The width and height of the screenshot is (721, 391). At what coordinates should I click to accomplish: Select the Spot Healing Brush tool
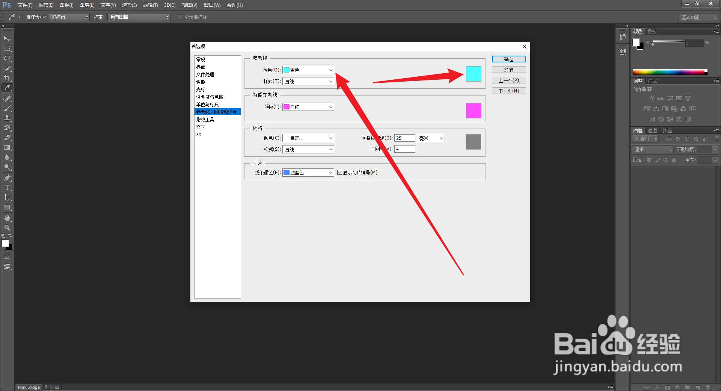pos(7,99)
